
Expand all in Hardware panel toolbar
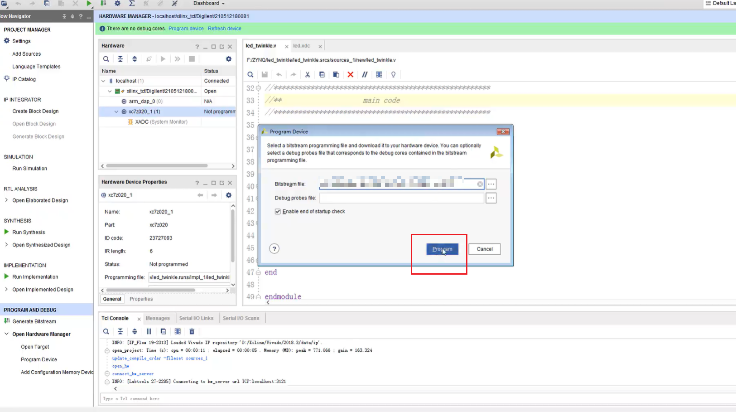[x=135, y=59]
